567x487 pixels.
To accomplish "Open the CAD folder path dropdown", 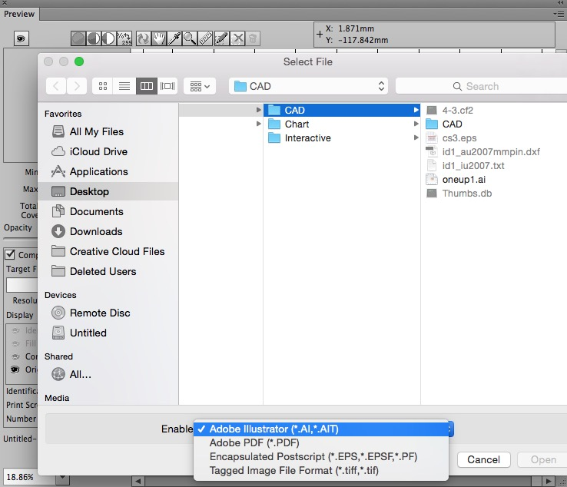I will point(309,86).
